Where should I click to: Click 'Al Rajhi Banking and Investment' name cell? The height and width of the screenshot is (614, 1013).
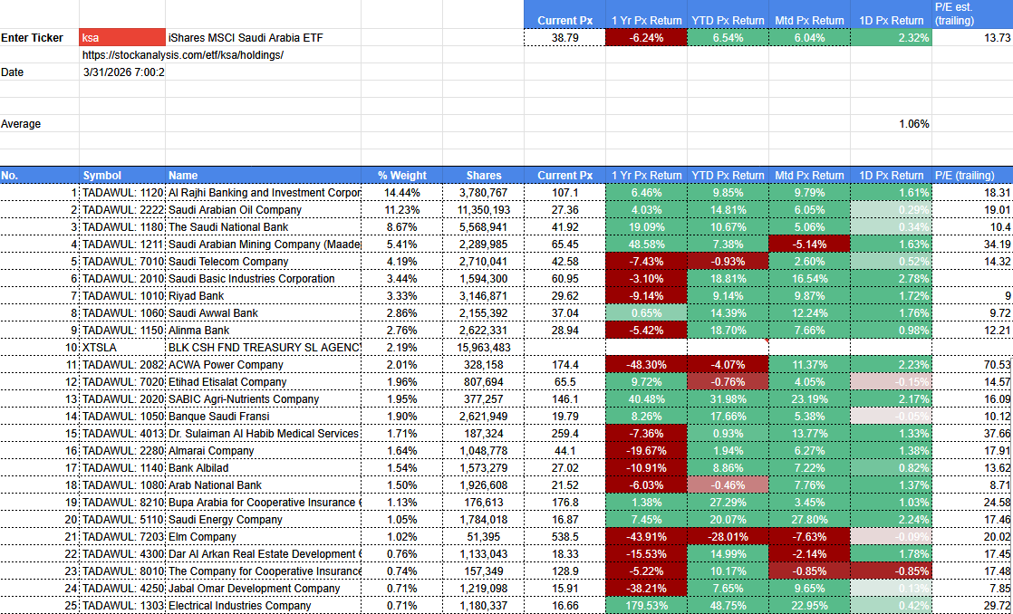click(264, 192)
